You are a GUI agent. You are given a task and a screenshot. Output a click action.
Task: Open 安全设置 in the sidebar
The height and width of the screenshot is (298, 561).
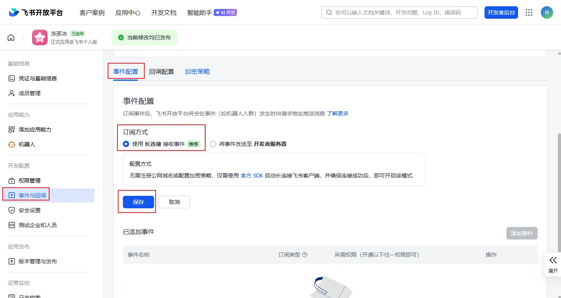[30, 210]
